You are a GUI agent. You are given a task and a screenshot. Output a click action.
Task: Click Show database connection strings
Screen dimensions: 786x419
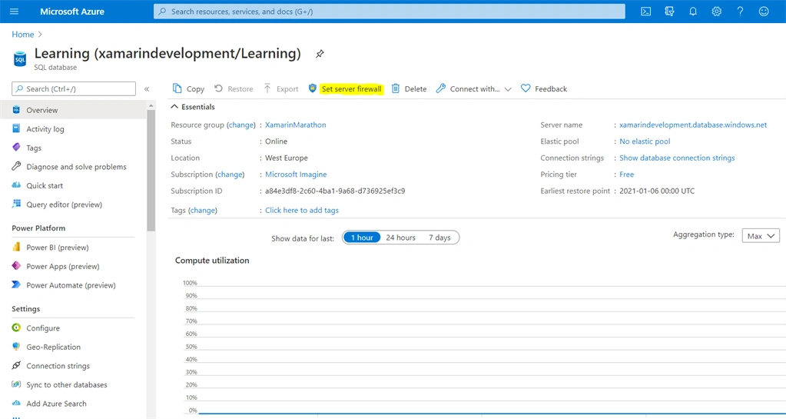(677, 158)
